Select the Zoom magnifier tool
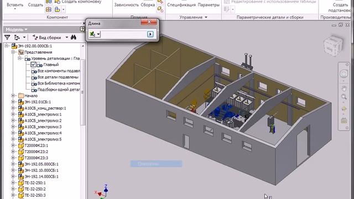This screenshot has width=354, height=199. coord(344,97)
